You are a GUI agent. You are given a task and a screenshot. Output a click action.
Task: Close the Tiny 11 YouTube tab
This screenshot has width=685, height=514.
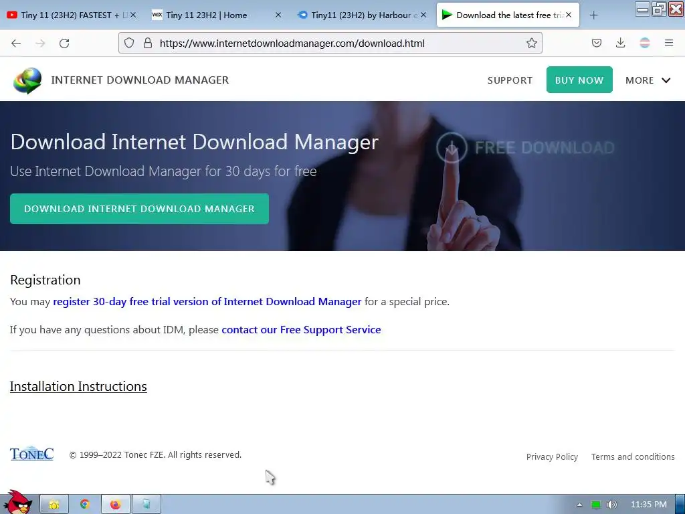click(x=133, y=15)
